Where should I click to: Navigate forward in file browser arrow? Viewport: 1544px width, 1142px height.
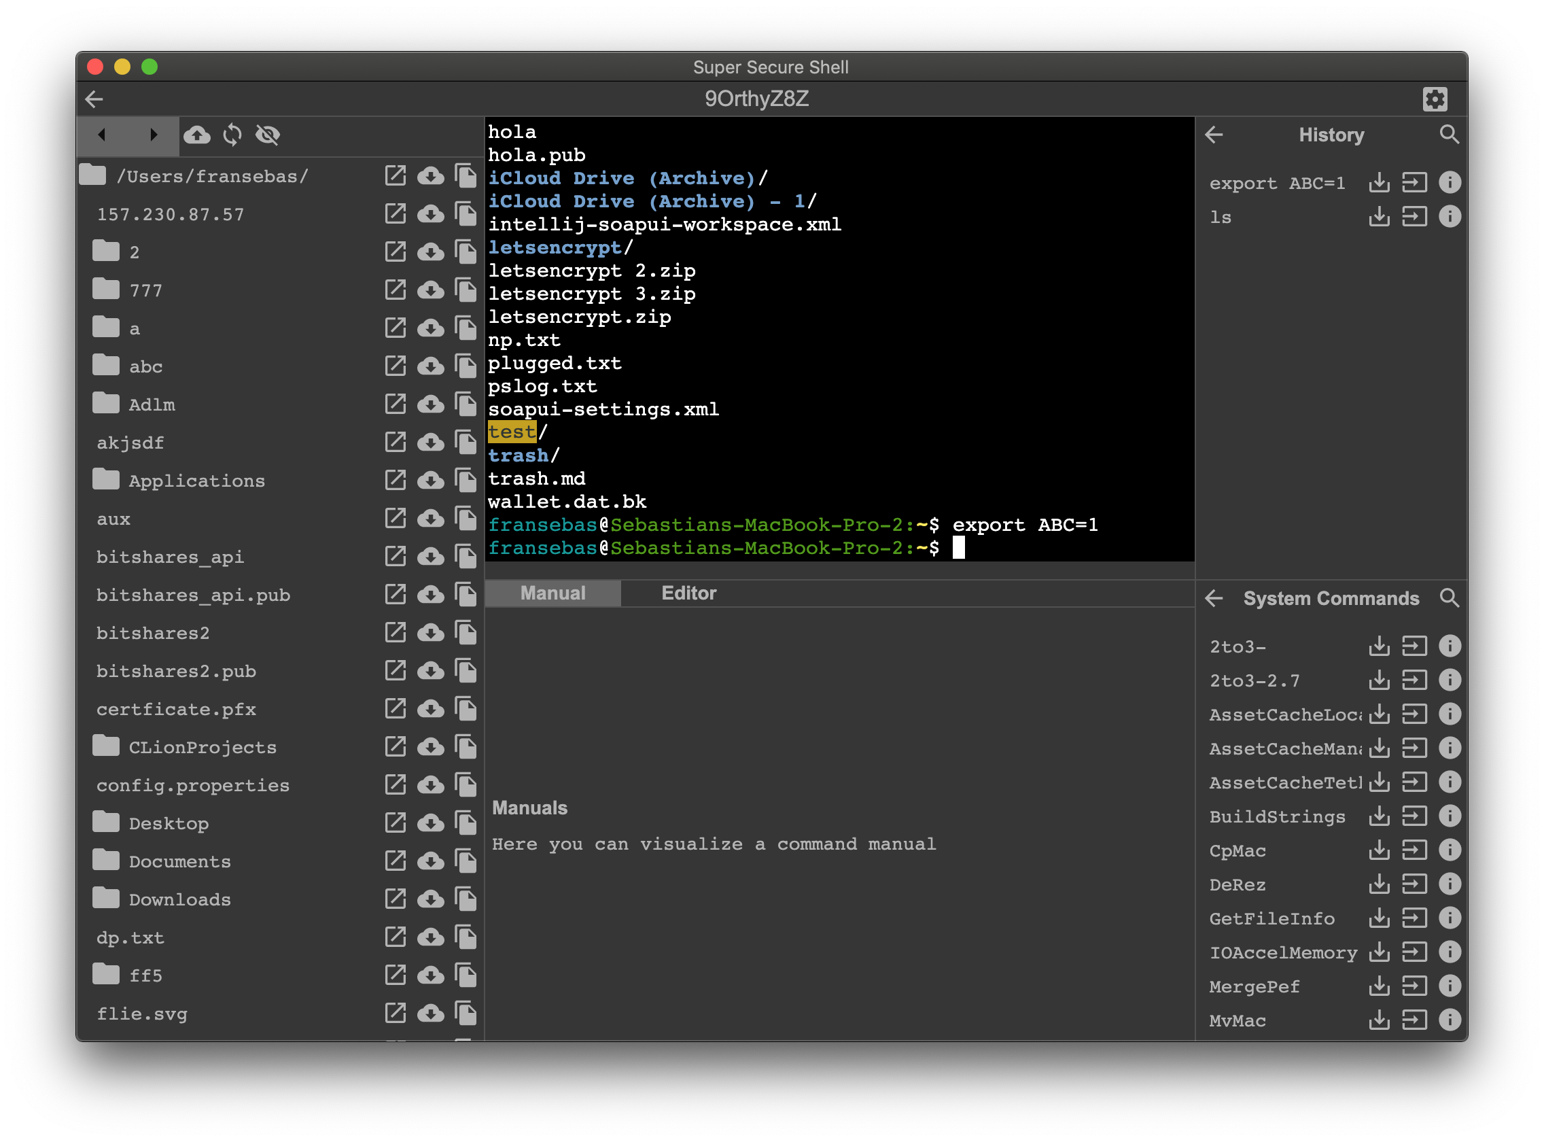click(x=154, y=135)
